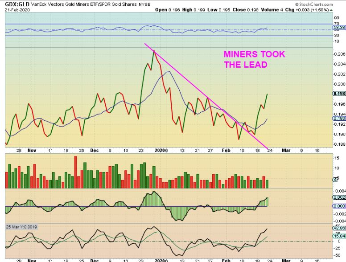Click the Close 0.198 value in header
The height and width of the screenshot is (262, 346).
(x=245, y=10)
